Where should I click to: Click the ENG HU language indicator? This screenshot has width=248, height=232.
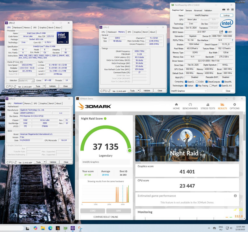click(221, 228)
